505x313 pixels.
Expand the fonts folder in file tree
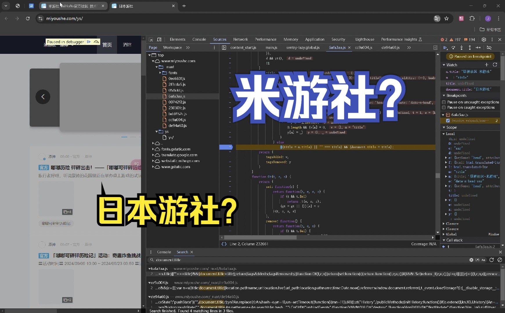[x=160, y=73]
